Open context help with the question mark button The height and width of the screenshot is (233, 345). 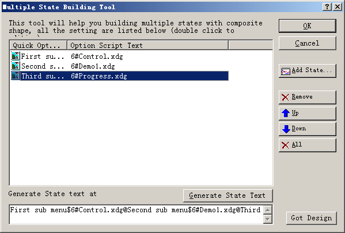click(x=327, y=7)
